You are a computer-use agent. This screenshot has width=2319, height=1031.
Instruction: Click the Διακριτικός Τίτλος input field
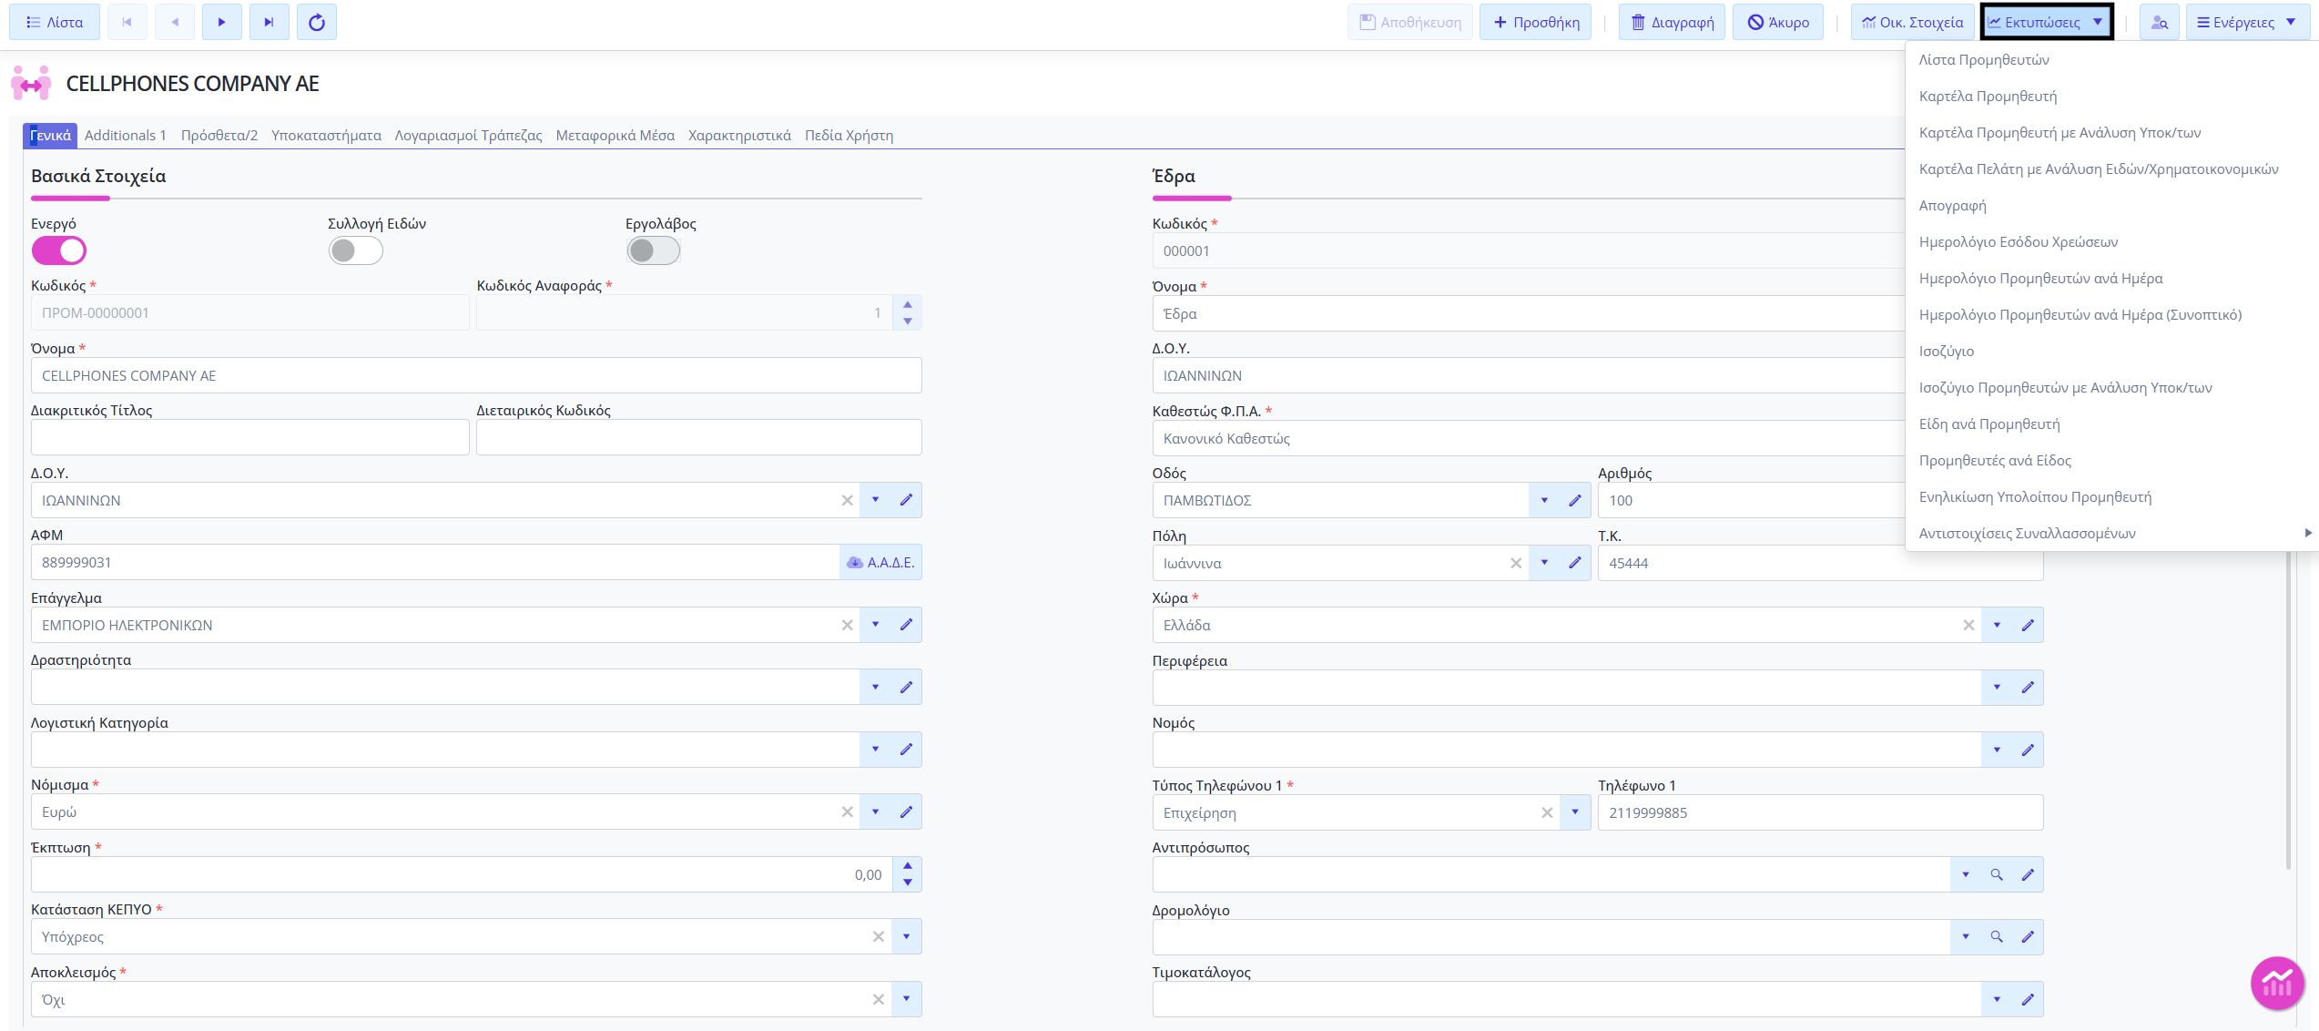coord(250,437)
